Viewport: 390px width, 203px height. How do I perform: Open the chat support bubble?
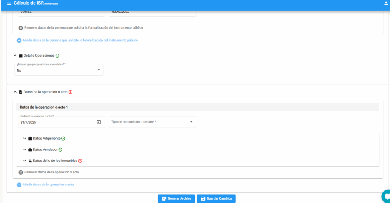[x=386, y=196]
